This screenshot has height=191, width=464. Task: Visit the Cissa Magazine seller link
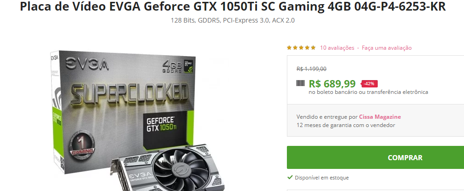click(x=380, y=117)
